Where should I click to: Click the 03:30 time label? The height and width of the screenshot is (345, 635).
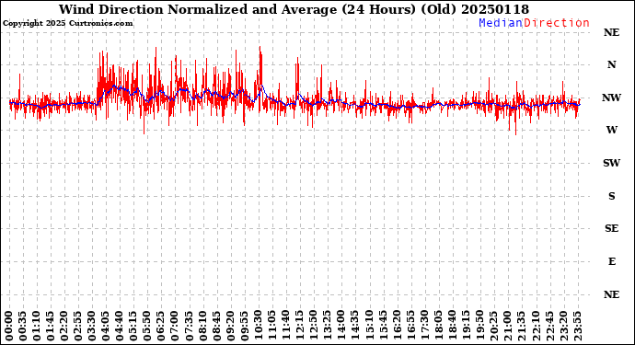click(92, 326)
